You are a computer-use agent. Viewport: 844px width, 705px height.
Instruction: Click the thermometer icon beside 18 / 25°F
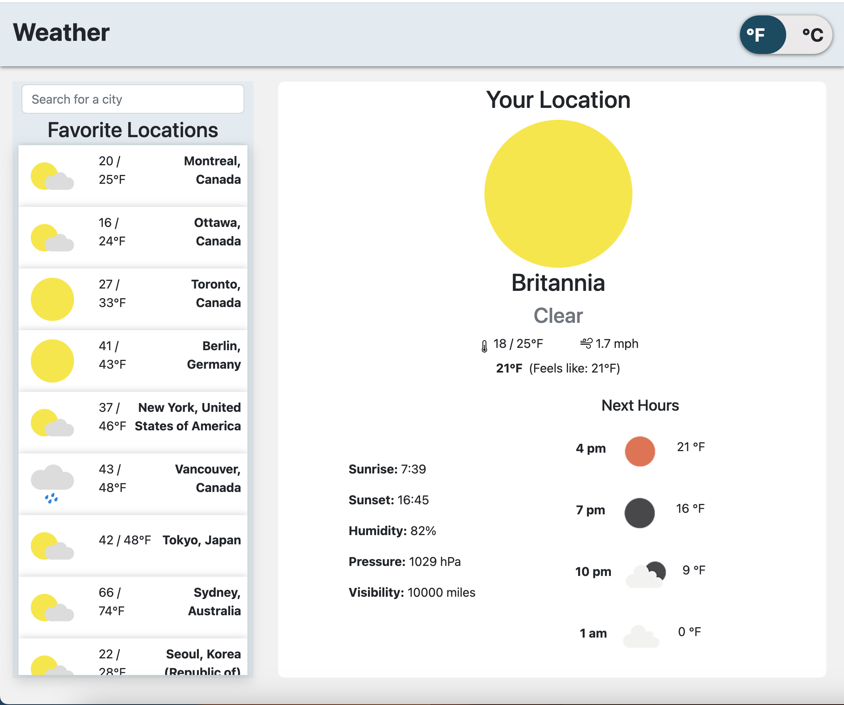click(484, 346)
